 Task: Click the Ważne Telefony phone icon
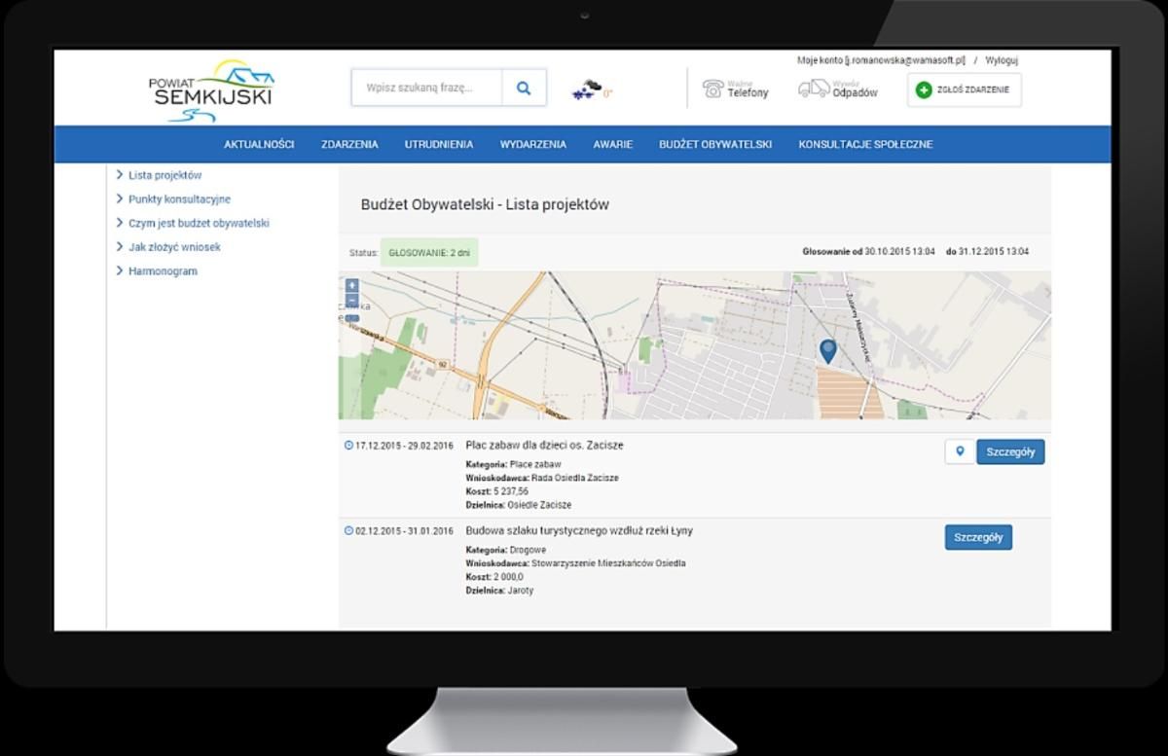pos(712,90)
